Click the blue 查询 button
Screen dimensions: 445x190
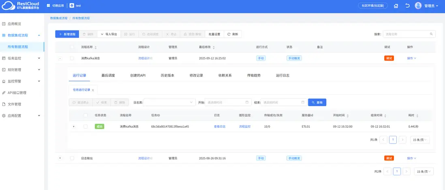coord(317,102)
